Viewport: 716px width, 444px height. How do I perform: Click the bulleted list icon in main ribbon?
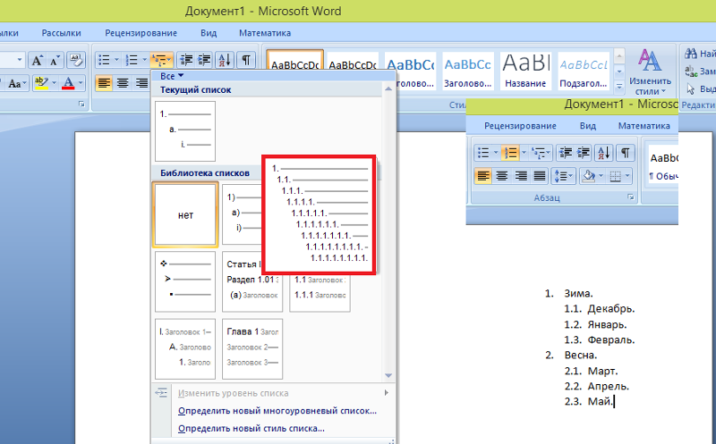pyautogui.click(x=104, y=60)
